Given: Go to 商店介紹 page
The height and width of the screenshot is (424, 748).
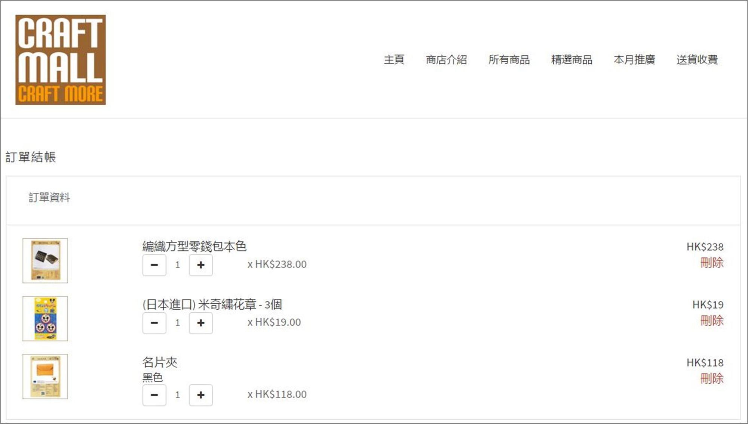Looking at the screenshot, I should point(446,60).
